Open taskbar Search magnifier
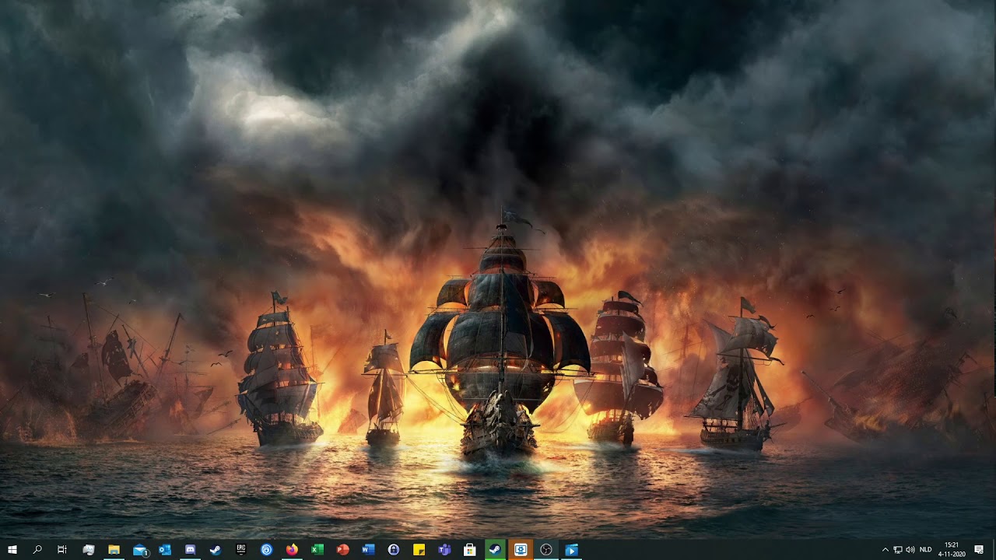 [x=37, y=550]
